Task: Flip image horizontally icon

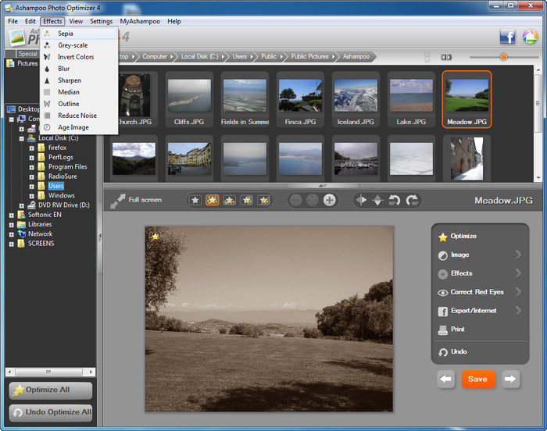Action: [x=361, y=200]
